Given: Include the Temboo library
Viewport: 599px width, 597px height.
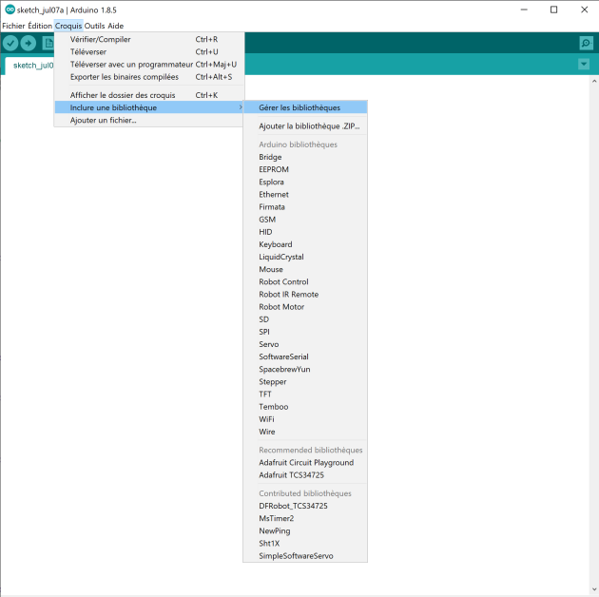Looking at the screenshot, I should pyautogui.click(x=305, y=407).
